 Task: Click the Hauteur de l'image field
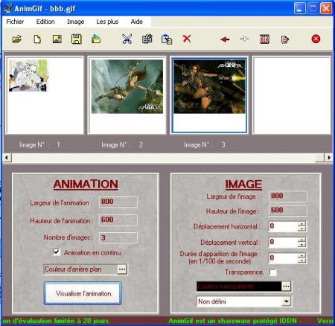(x=288, y=211)
